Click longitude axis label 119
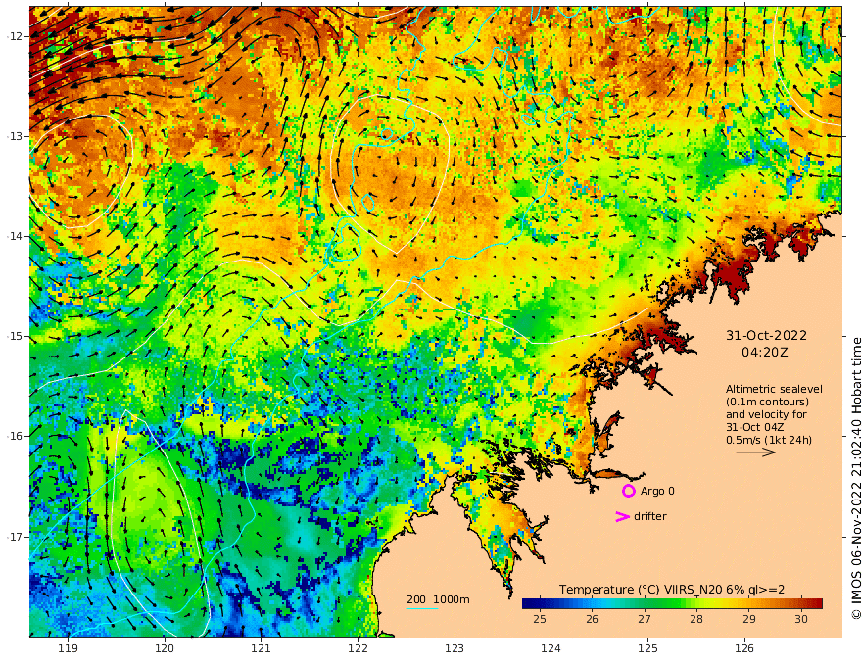862x666 pixels. 68,648
